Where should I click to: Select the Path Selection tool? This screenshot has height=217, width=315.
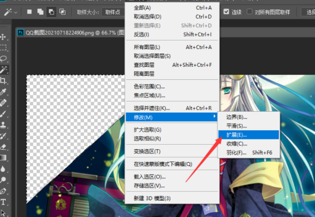3,212
